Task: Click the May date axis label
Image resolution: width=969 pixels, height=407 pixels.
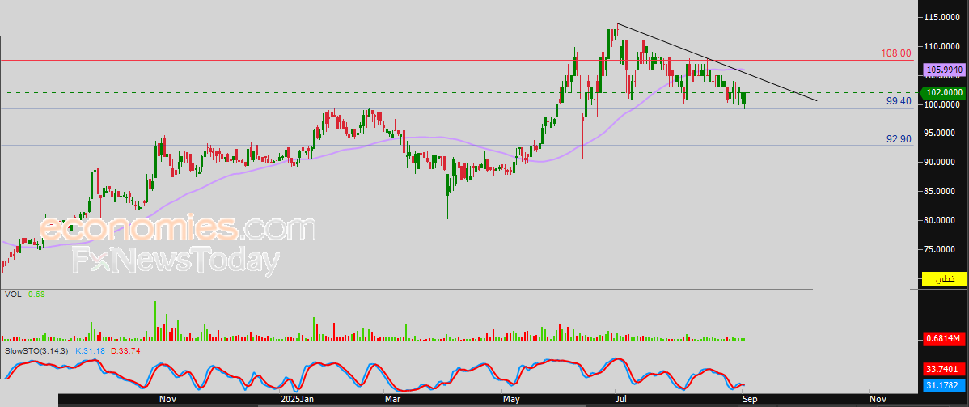Action: pyautogui.click(x=511, y=400)
